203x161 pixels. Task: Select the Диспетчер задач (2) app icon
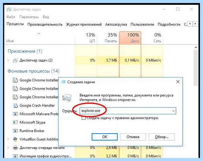click(15, 61)
